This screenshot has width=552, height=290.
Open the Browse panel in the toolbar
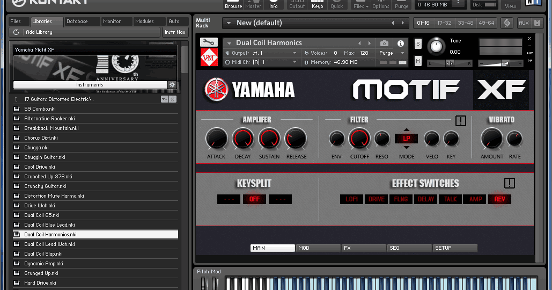point(233,5)
